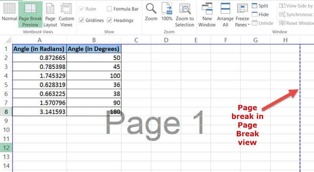Click cell with value 3.141593
This screenshot has height=172, width=314.
pyautogui.click(x=40, y=112)
